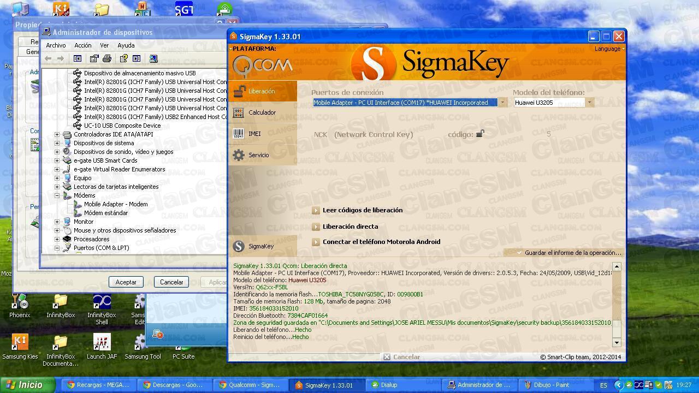Switch to Recargas - MEGA taskbar item
Image resolution: width=699 pixels, height=393 pixels.
(x=98, y=385)
